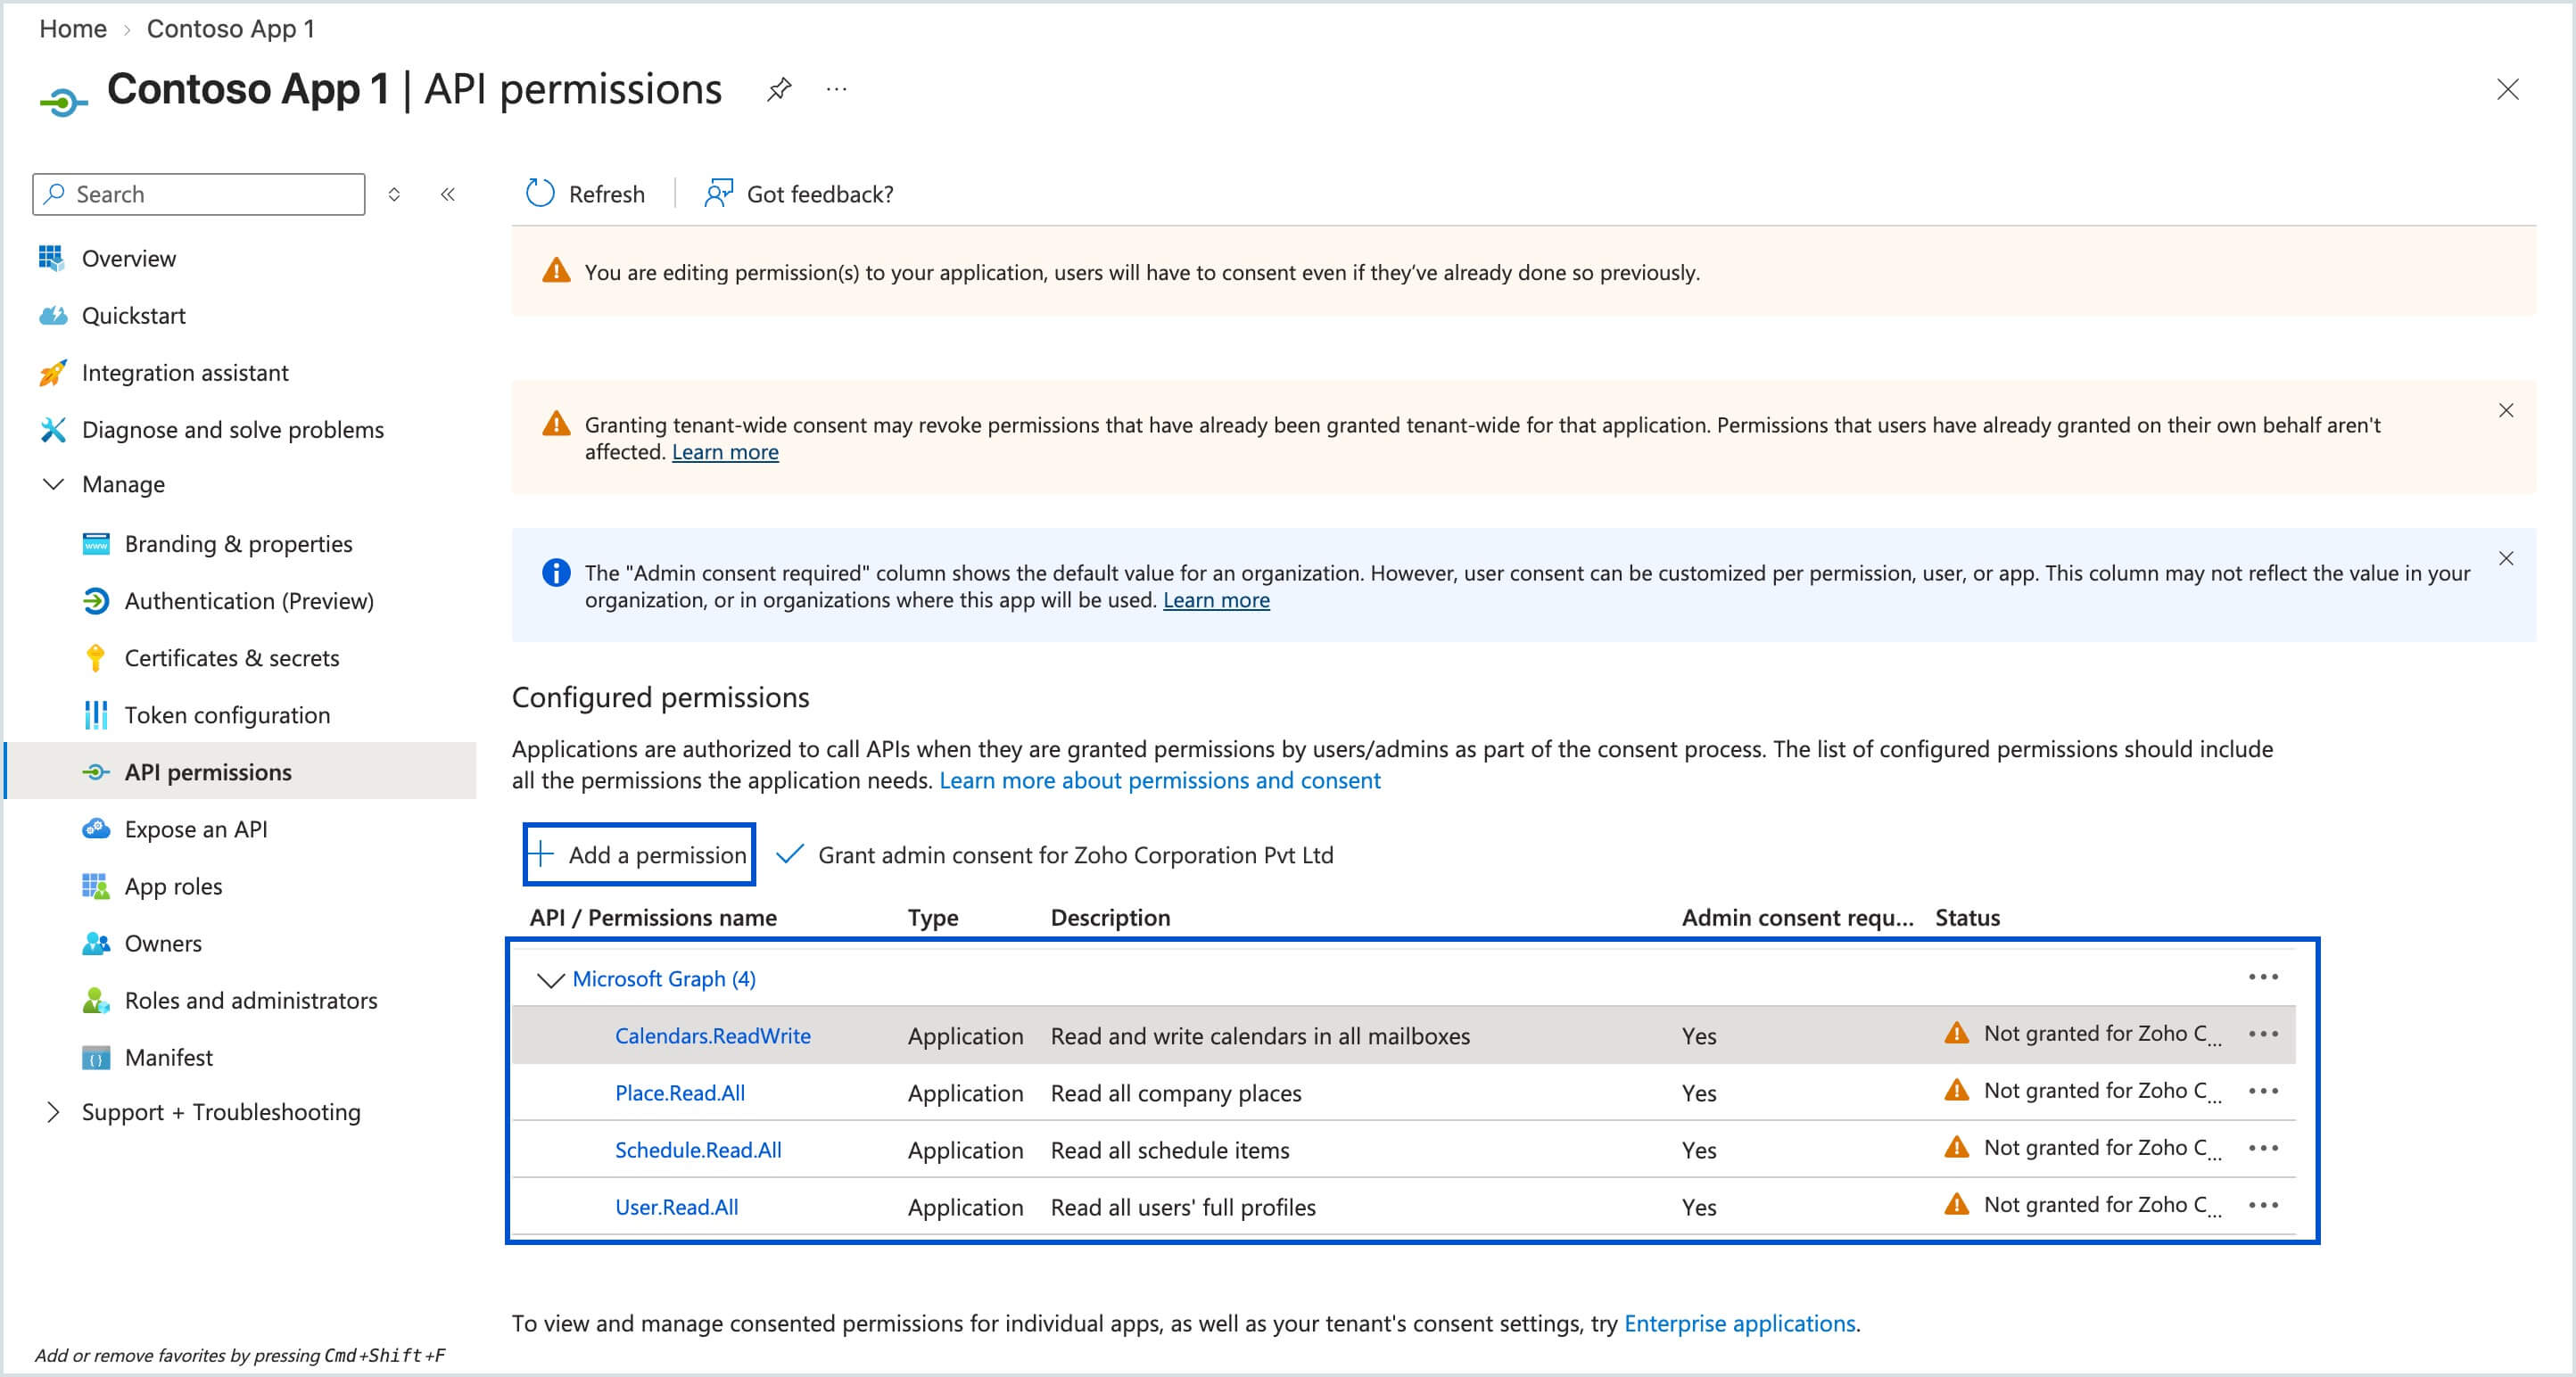
Task: Grant admin consent for Zoho Corporation Pvt Ltd
Action: tap(1055, 854)
